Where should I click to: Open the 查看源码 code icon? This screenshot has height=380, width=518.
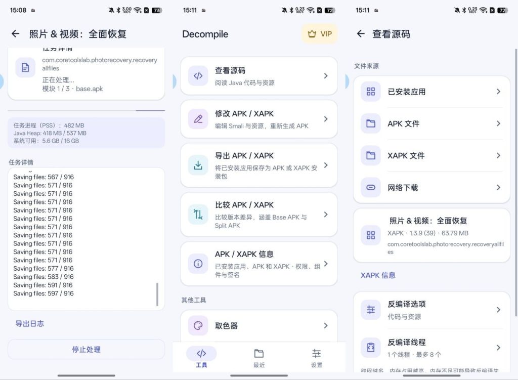click(198, 76)
